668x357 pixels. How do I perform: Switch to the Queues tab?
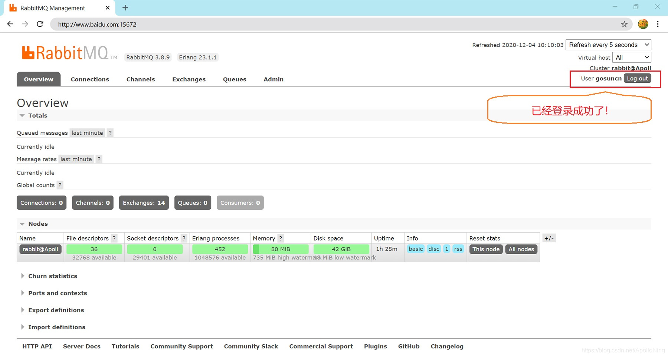click(235, 79)
